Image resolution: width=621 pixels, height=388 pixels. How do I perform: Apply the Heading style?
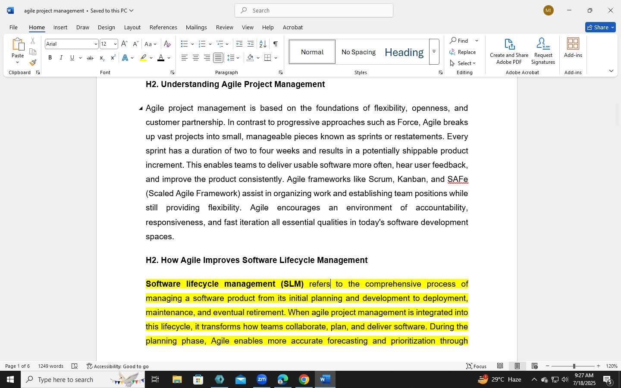(x=404, y=52)
